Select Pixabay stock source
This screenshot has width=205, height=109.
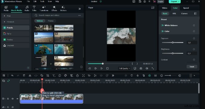[x=16, y=39]
